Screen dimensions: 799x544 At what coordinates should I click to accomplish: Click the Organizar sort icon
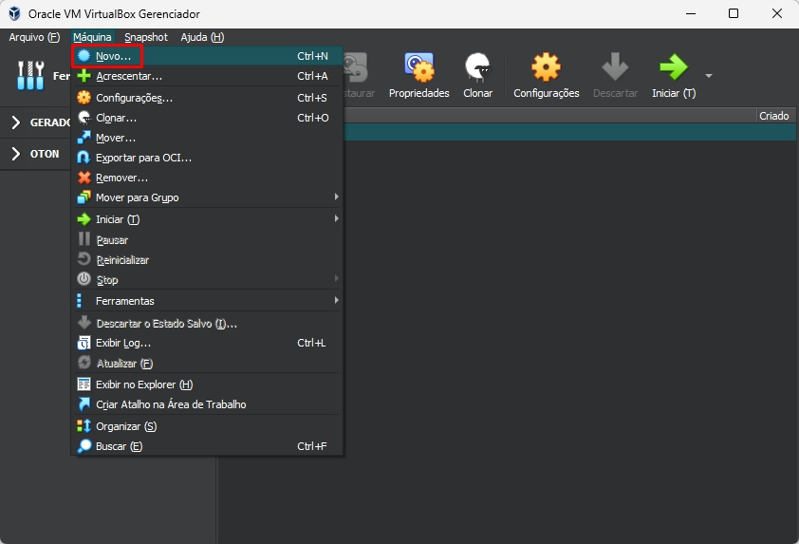(84, 426)
